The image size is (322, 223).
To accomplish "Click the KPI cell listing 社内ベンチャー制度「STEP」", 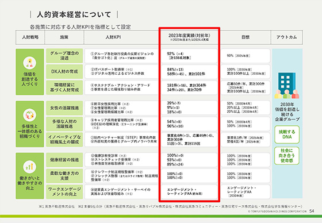I will pos(121,140).
